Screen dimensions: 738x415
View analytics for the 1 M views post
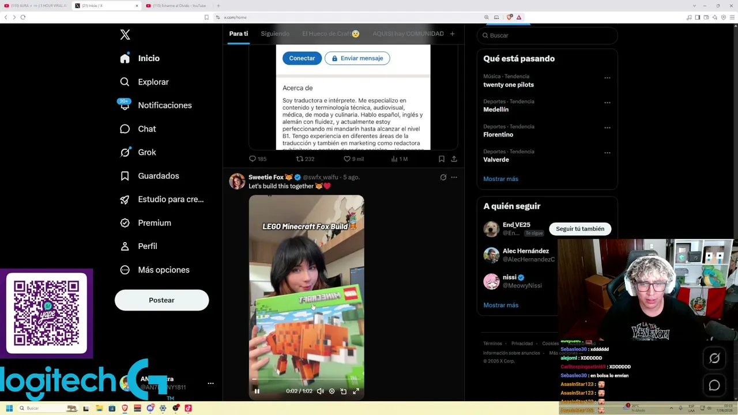[399, 159]
